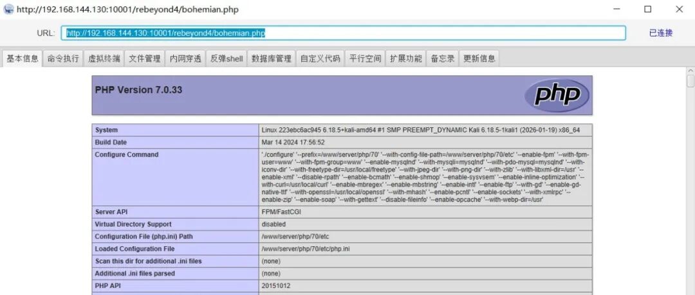
Task: Click the scrollbar up arrow
Action: [x=690, y=71]
